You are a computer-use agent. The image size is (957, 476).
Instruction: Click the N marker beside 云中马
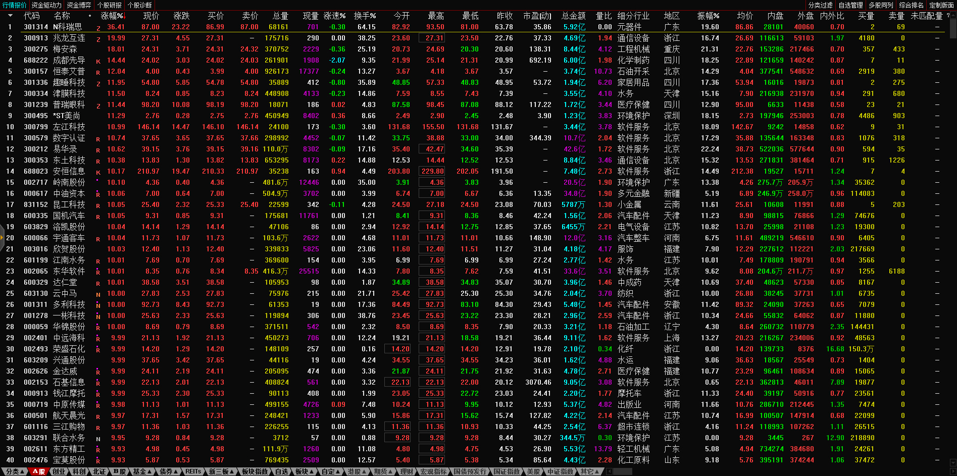(x=98, y=294)
